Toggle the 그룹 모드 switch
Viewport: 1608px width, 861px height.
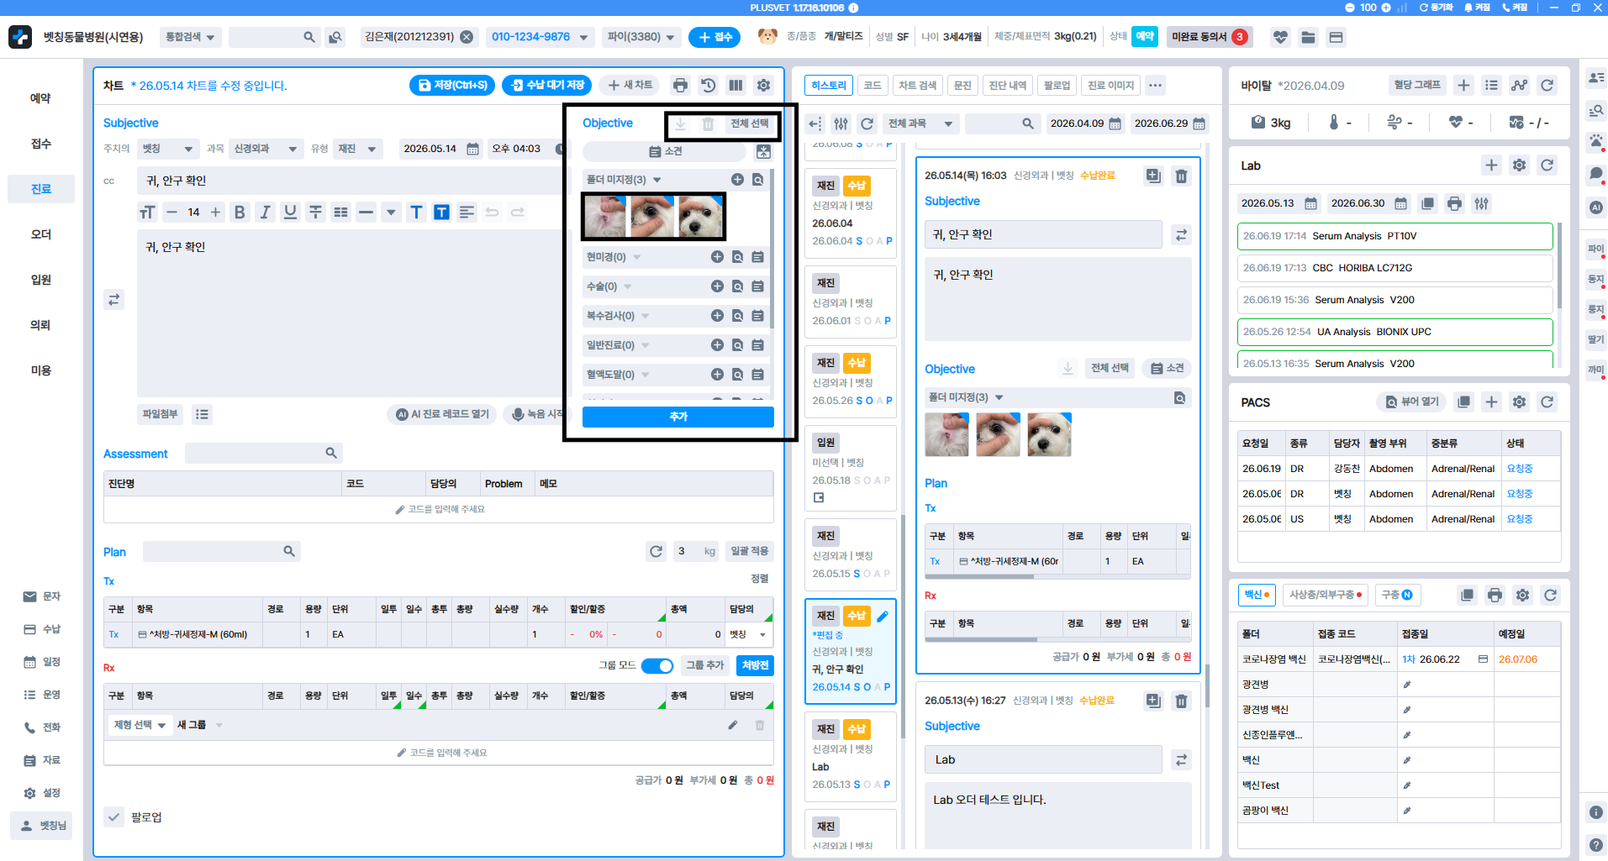656,665
